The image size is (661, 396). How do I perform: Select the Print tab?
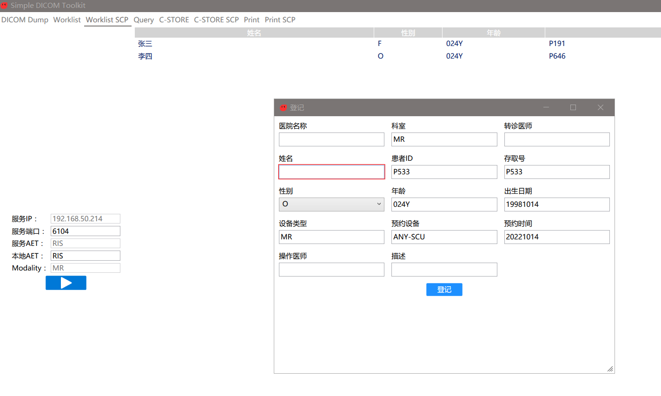[251, 20]
